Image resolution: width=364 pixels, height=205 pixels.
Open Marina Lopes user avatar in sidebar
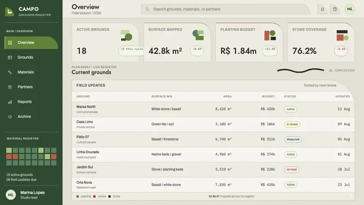(x=10, y=195)
